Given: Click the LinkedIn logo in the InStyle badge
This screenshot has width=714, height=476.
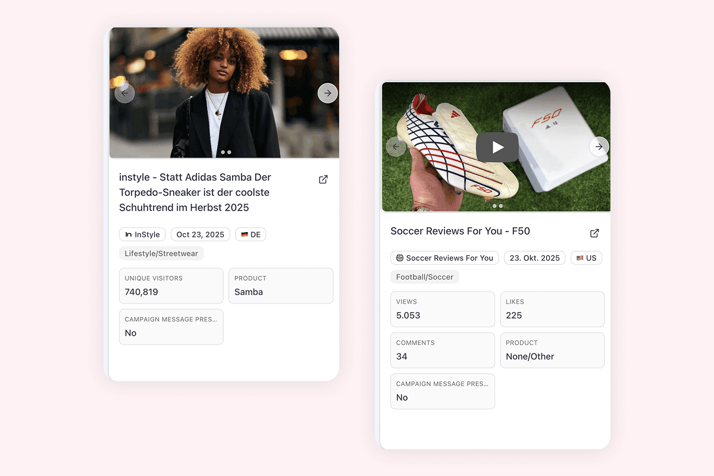Looking at the screenshot, I should (x=128, y=234).
